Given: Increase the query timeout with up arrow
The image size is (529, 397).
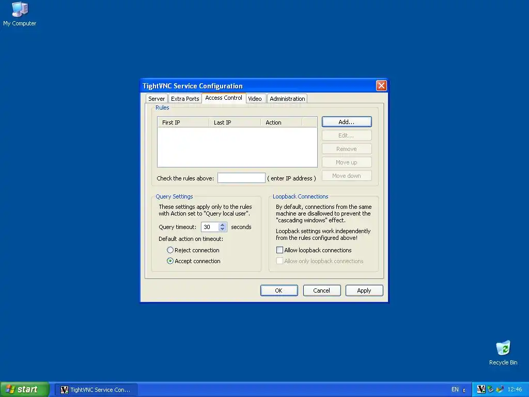Looking at the screenshot, I should pyautogui.click(x=222, y=225).
